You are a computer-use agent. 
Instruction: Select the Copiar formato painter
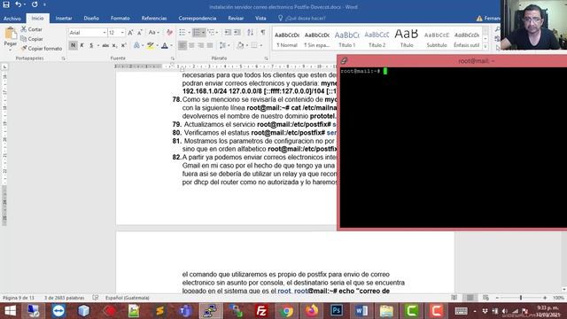click(42, 48)
